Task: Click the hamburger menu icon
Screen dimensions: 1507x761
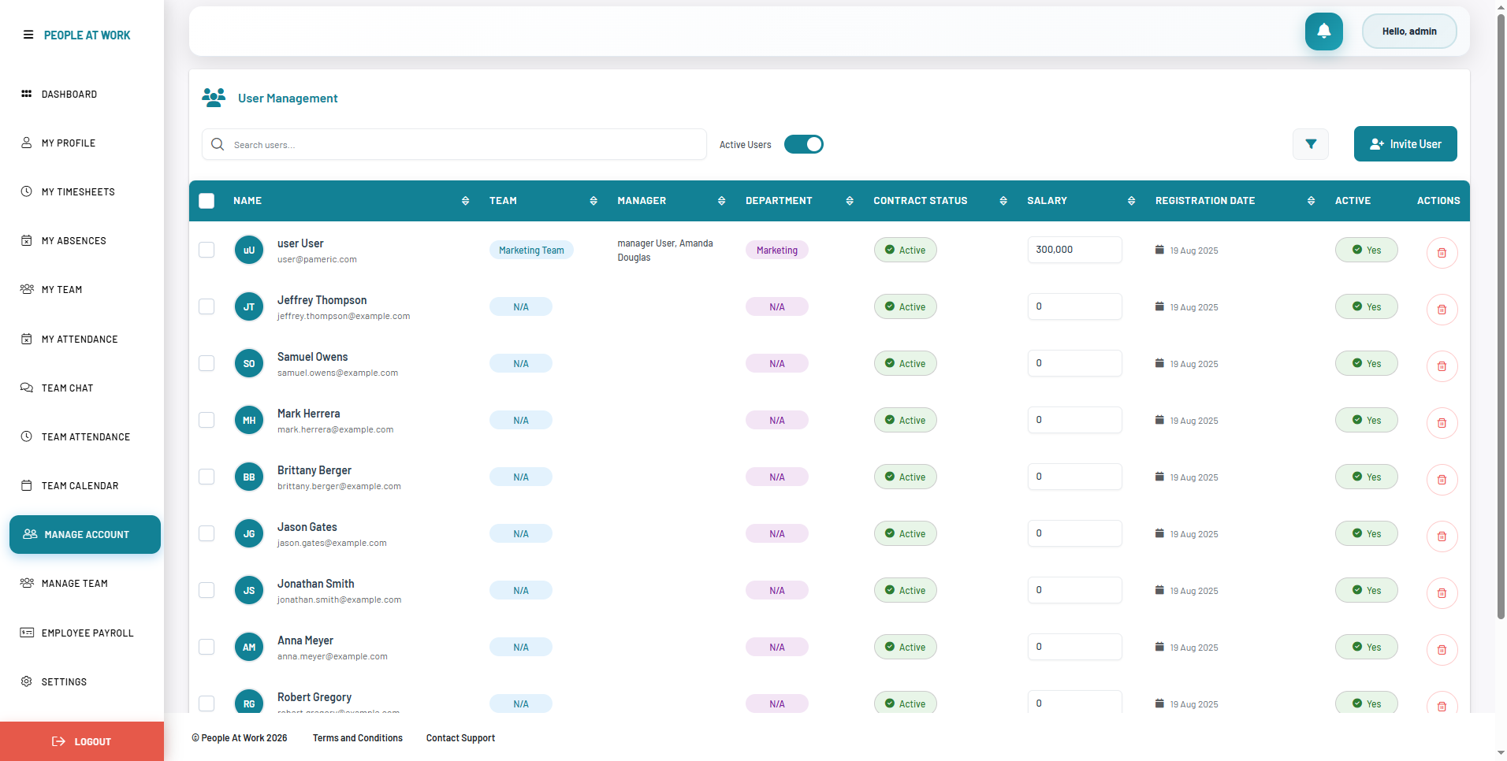Action: pyautogui.click(x=28, y=35)
